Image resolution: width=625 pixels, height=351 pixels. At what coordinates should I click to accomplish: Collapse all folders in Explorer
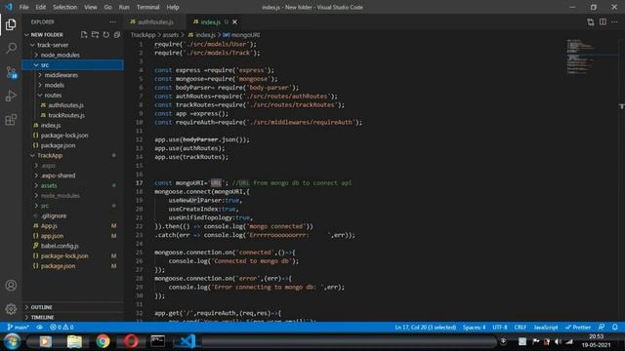[117, 35]
